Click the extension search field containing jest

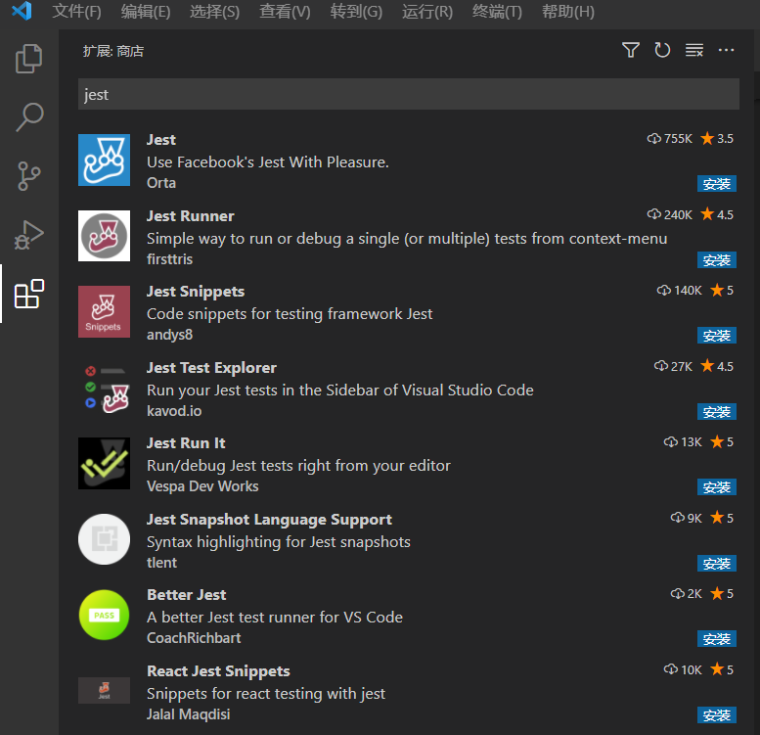[409, 94]
